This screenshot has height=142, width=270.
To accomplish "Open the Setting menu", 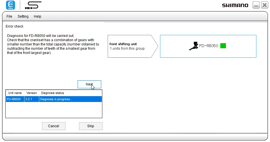I will (23, 16).
